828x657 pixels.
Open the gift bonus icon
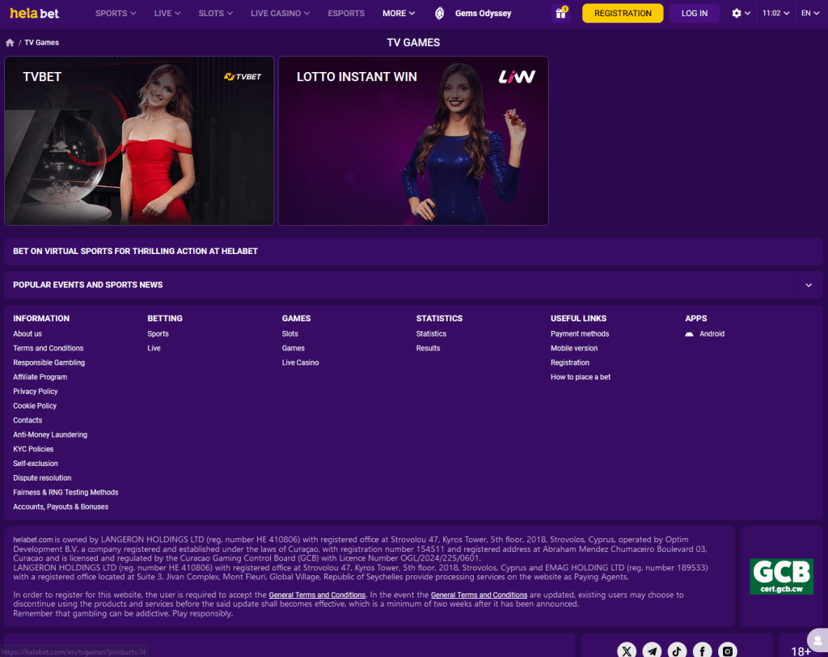(561, 13)
